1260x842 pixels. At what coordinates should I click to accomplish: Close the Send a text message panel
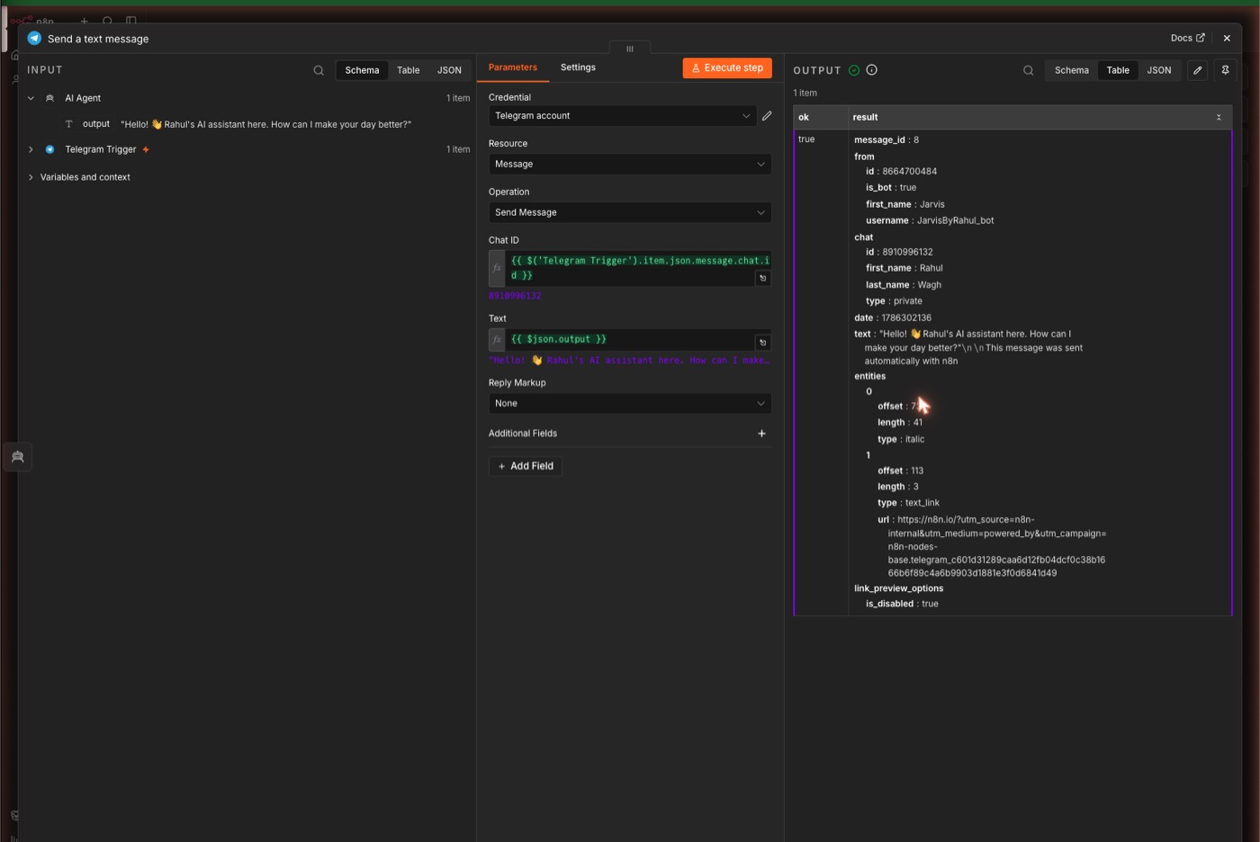pos(1227,39)
